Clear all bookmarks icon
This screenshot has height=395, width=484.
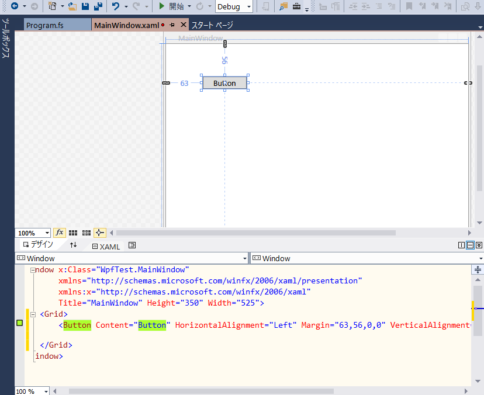point(448,6)
